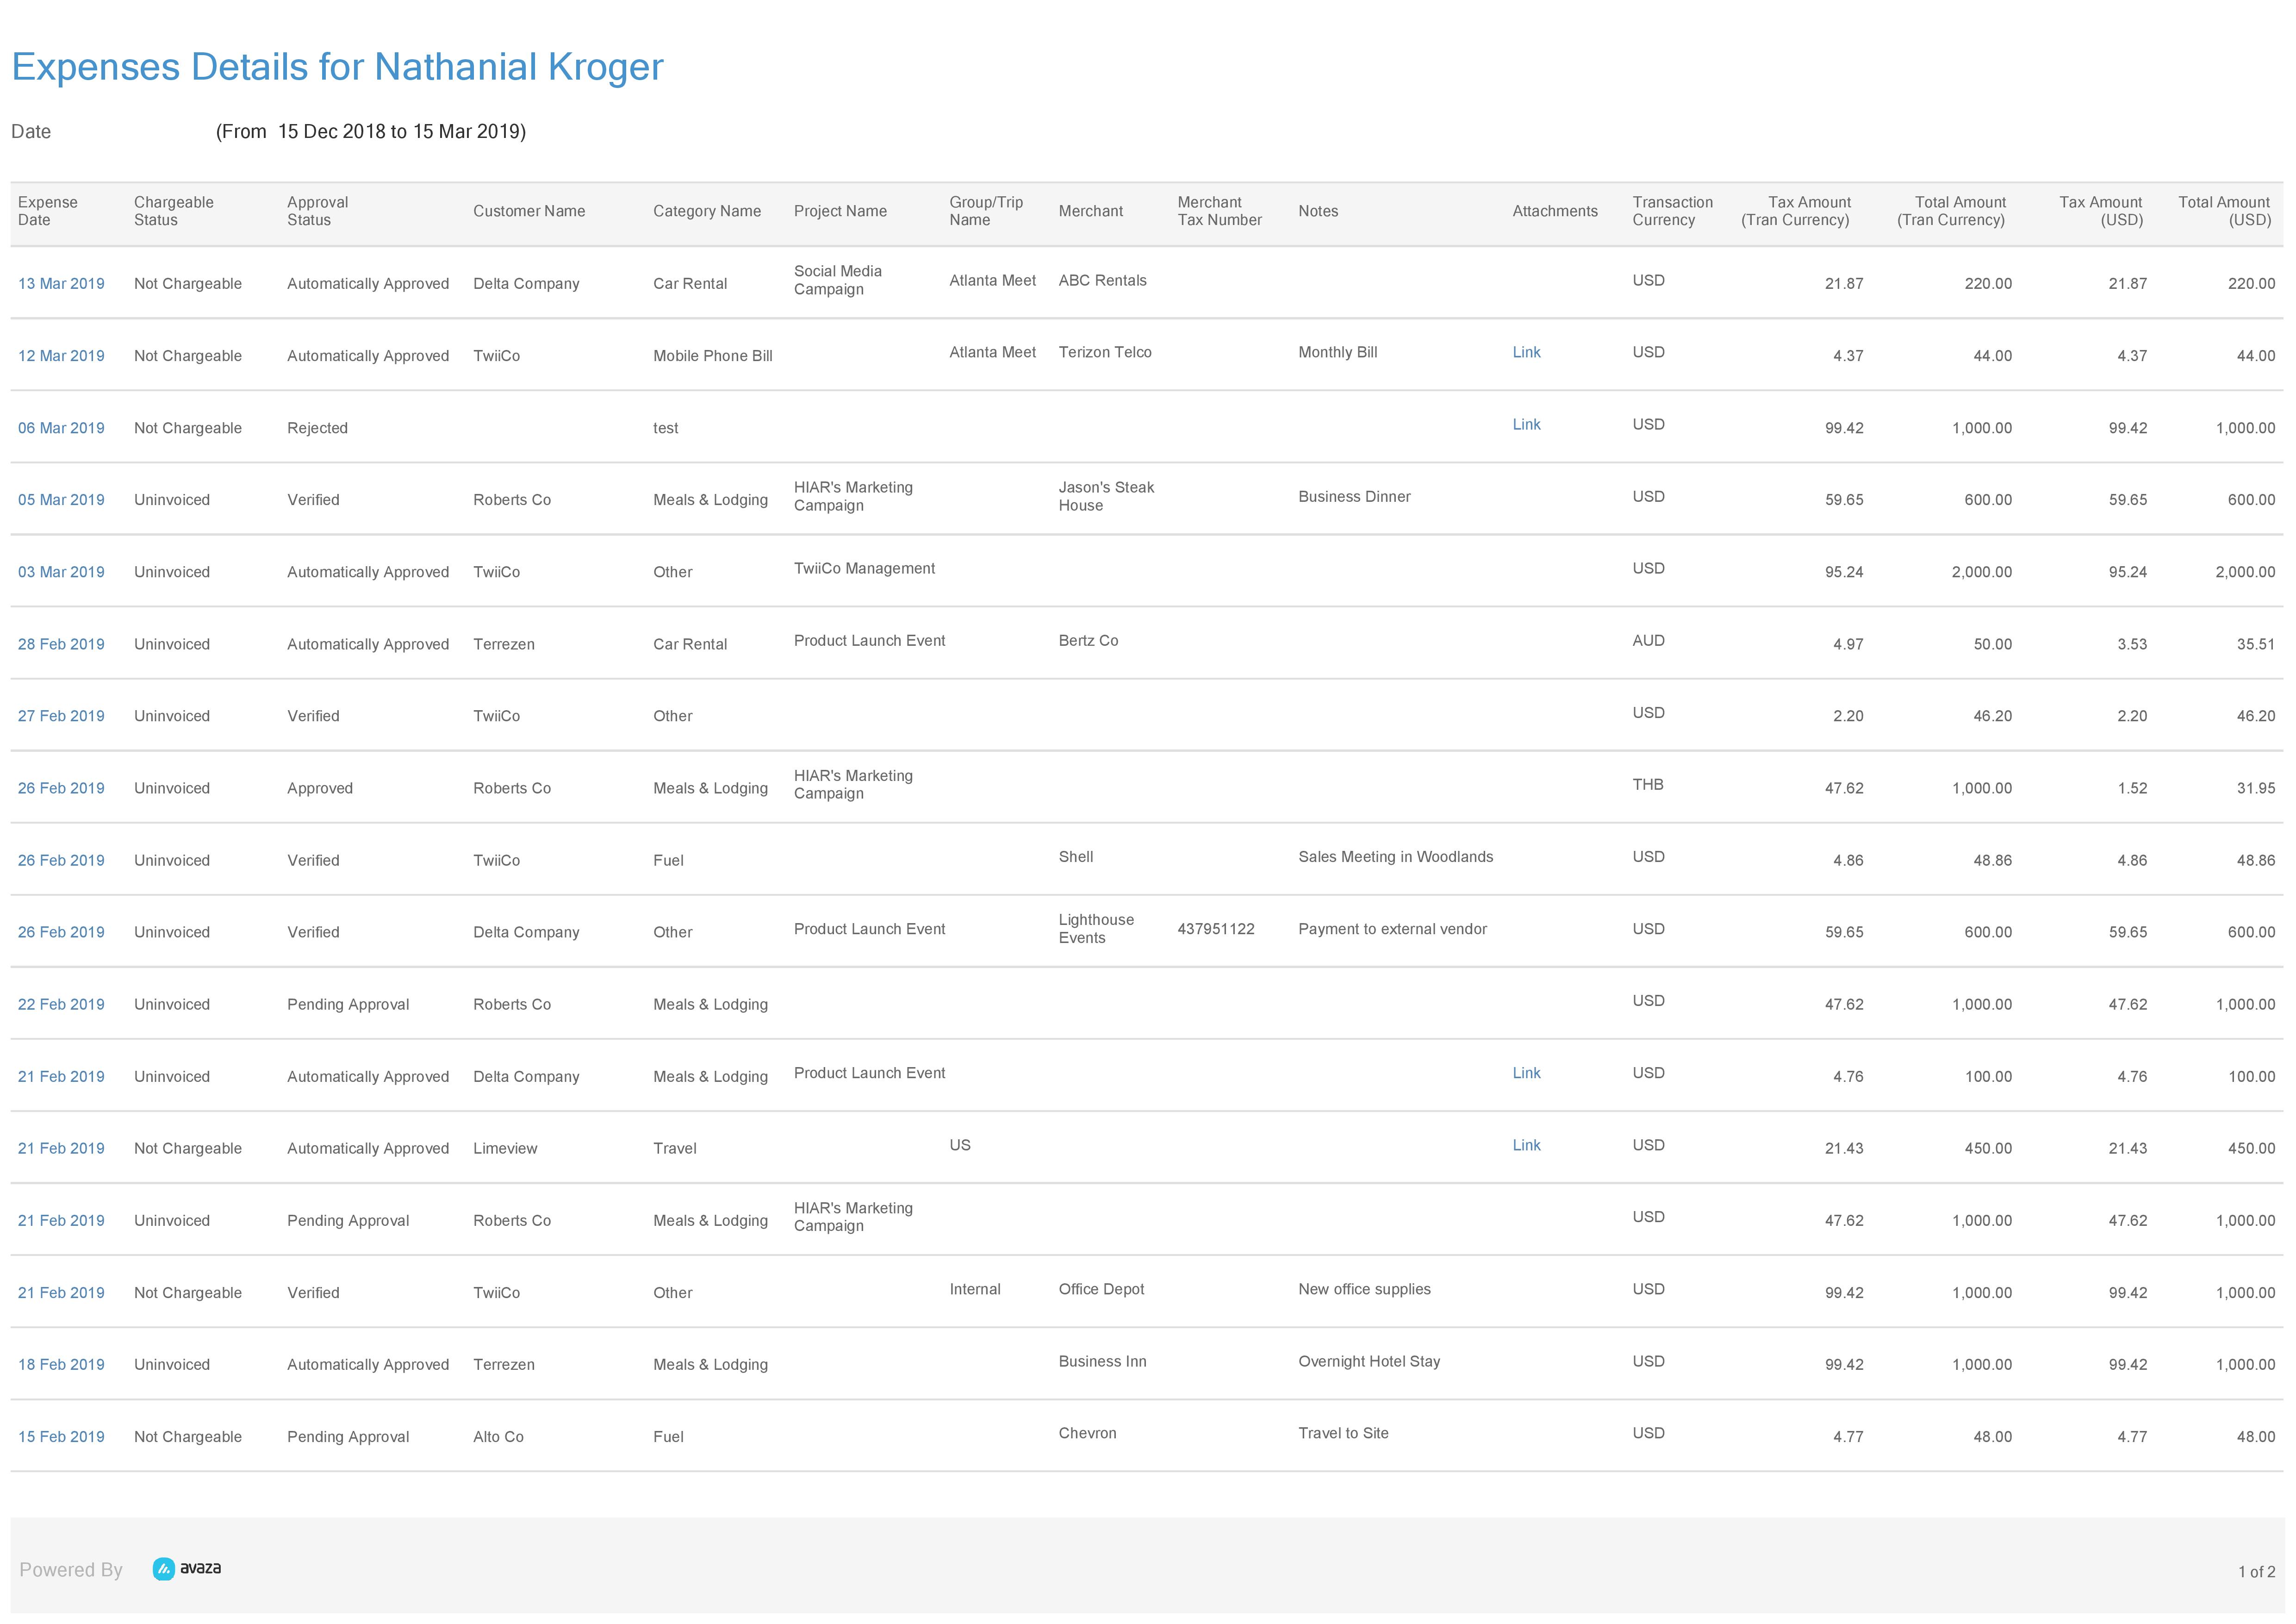The height and width of the screenshot is (1624, 2296).
Task: Open the 13 Mar 2019 expense date link
Action: click(61, 284)
